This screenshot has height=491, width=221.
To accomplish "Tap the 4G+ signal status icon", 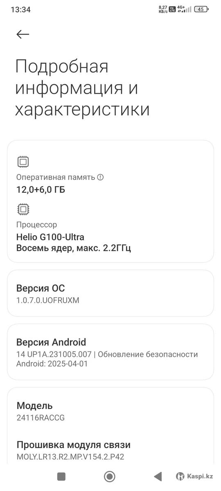I will coord(181,9).
